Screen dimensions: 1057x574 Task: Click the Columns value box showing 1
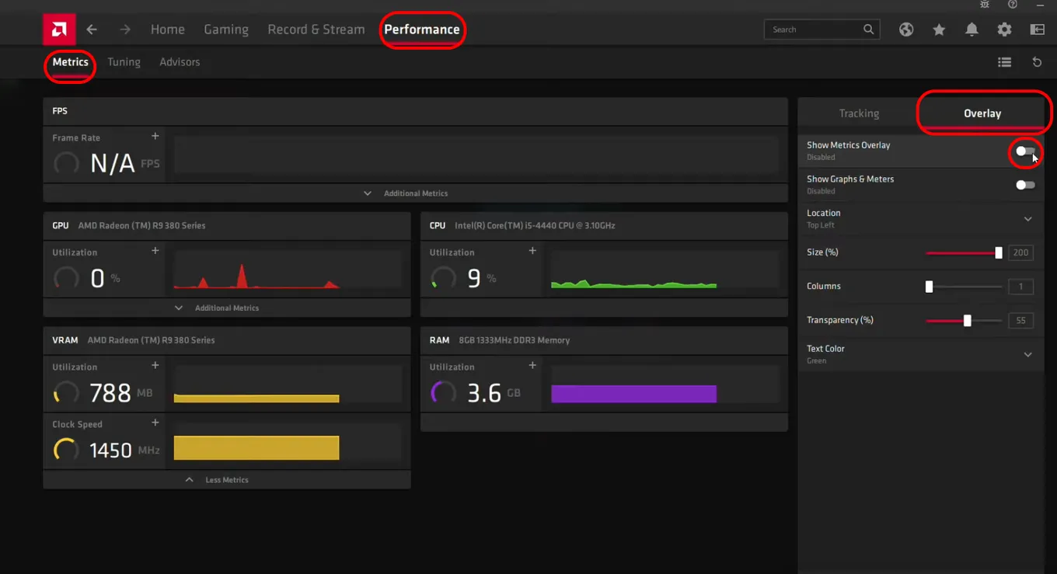pyautogui.click(x=1020, y=287)
